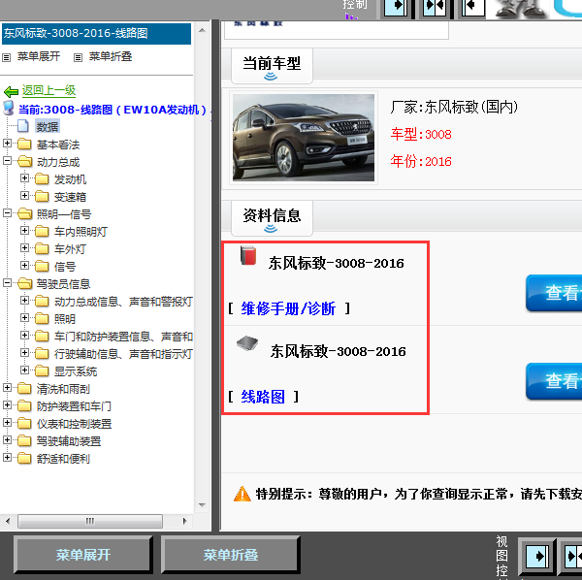
Task: Click the 菜单展开 icon in left panel header
Action: pyautogui.click(x=7, y=57)
